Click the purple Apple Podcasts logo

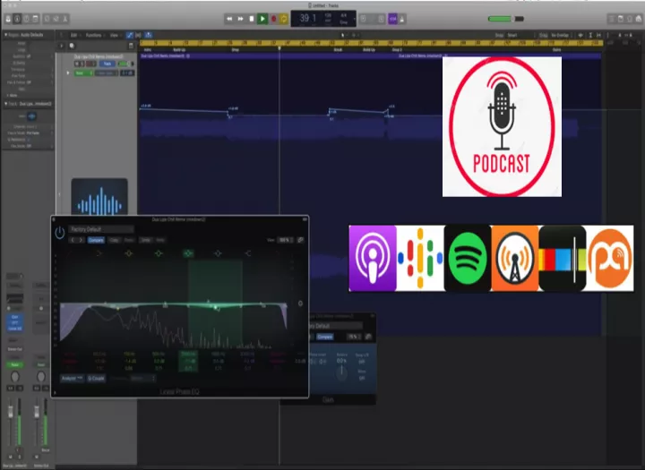[x=373, y=258]
